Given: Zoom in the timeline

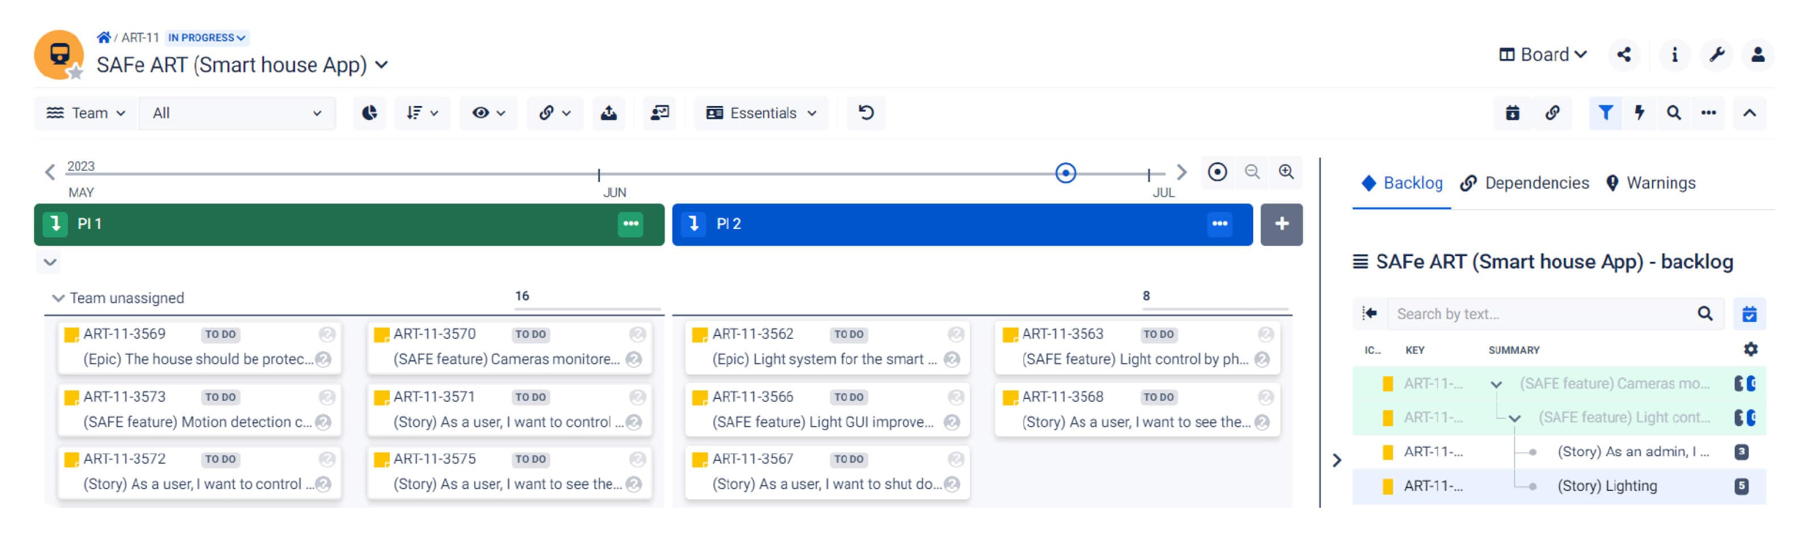Looking at the screenshot, I should pos(1286,172).
